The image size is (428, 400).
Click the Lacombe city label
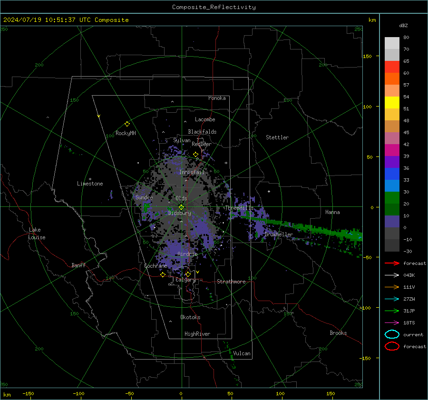(205, 119)
